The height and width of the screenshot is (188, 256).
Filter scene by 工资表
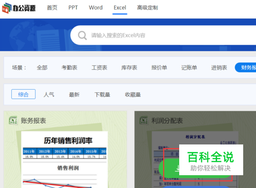pos(99,68)
